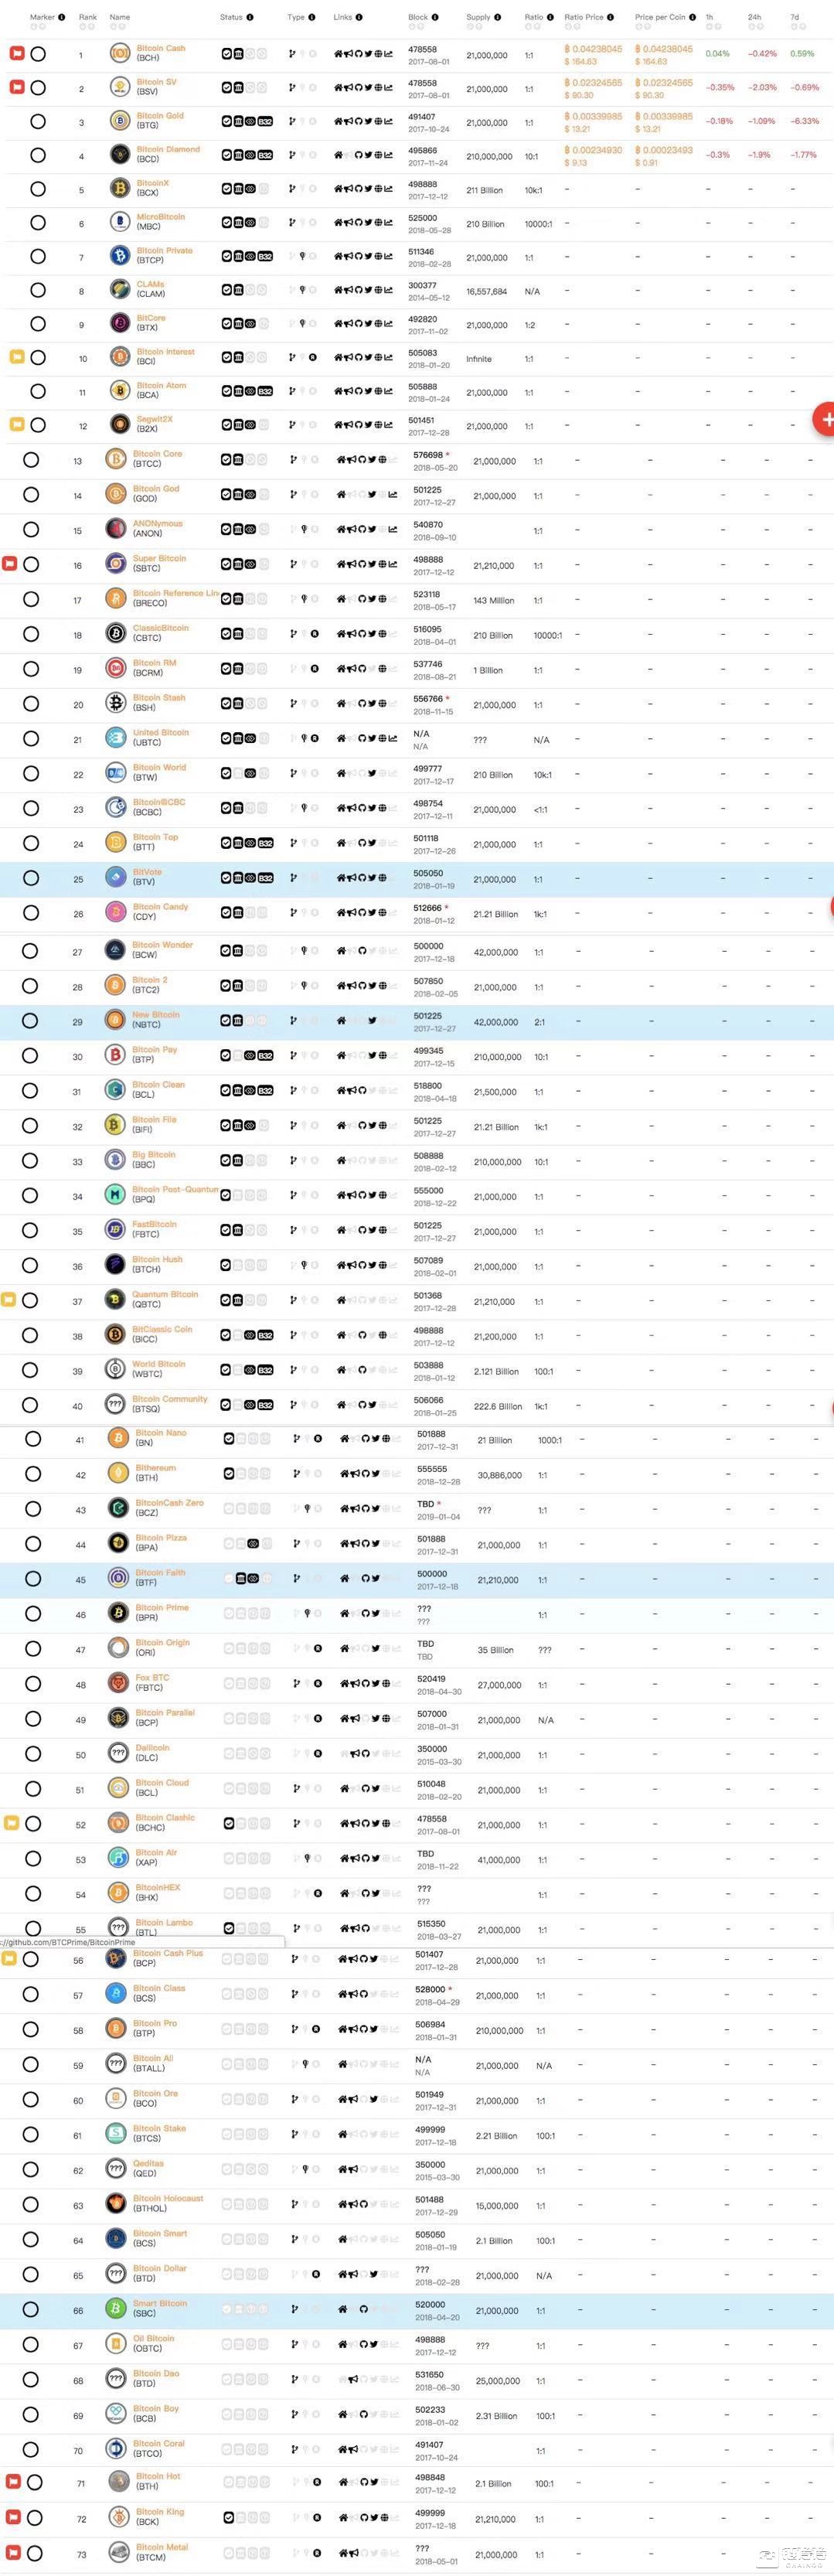This screenshot has width=834, height=2576.
Task: Sort table by 7d change column header
Action: pos(794,17)
